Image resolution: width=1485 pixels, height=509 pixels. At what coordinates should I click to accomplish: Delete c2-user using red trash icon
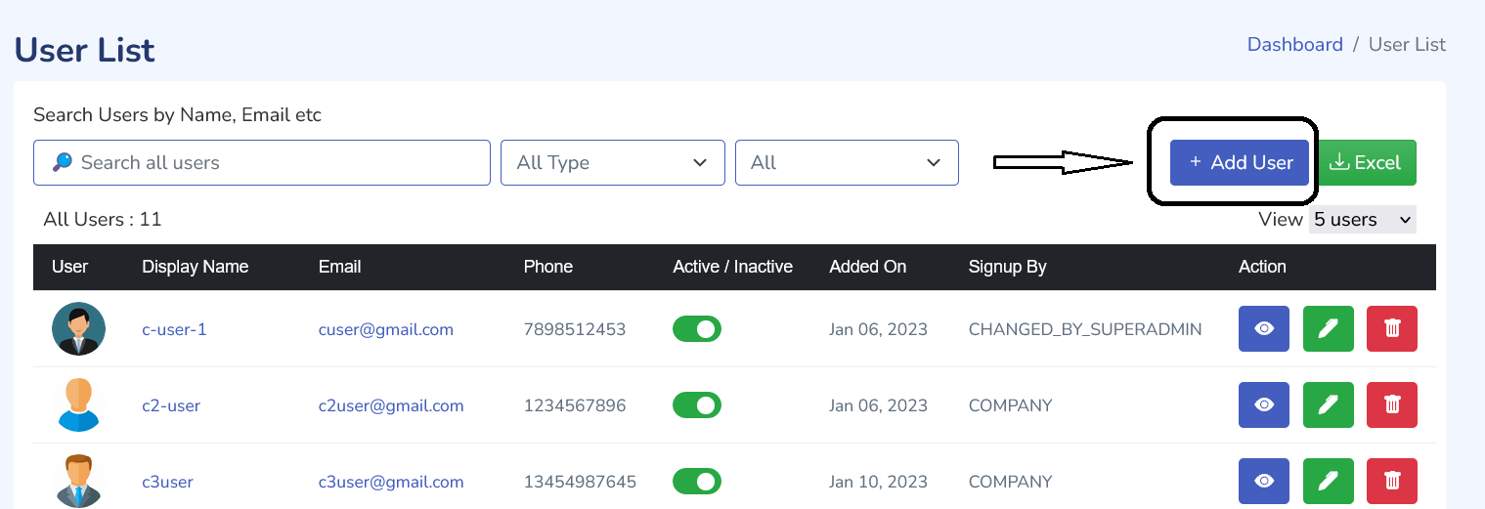[1392, 405]
